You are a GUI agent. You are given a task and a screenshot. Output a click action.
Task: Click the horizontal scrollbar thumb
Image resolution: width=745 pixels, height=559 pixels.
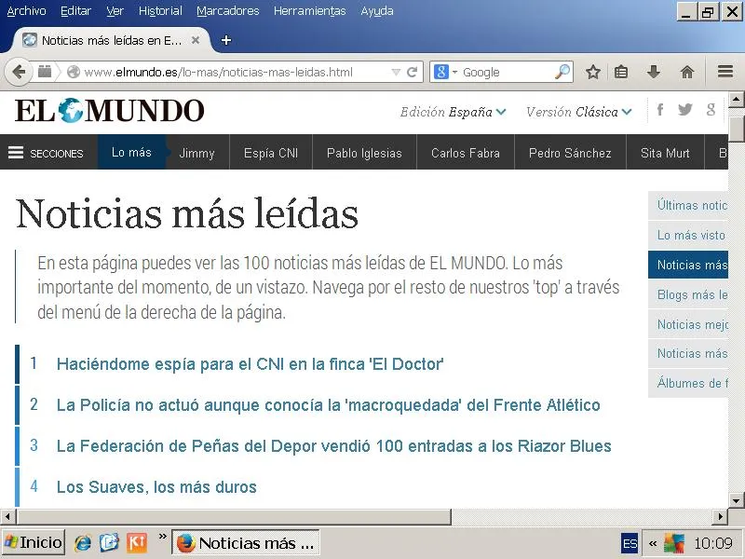point(234,516)
